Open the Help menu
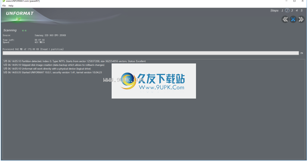Image resolution: width=308 pixels, height=162 pixels. (11, 6)
